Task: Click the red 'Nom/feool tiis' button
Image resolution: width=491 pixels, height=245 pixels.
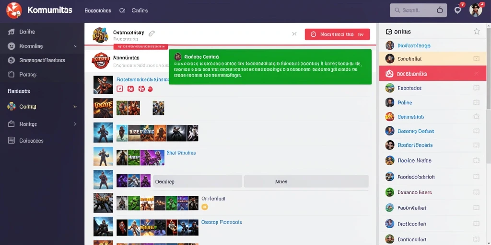Action: point(337,34)
